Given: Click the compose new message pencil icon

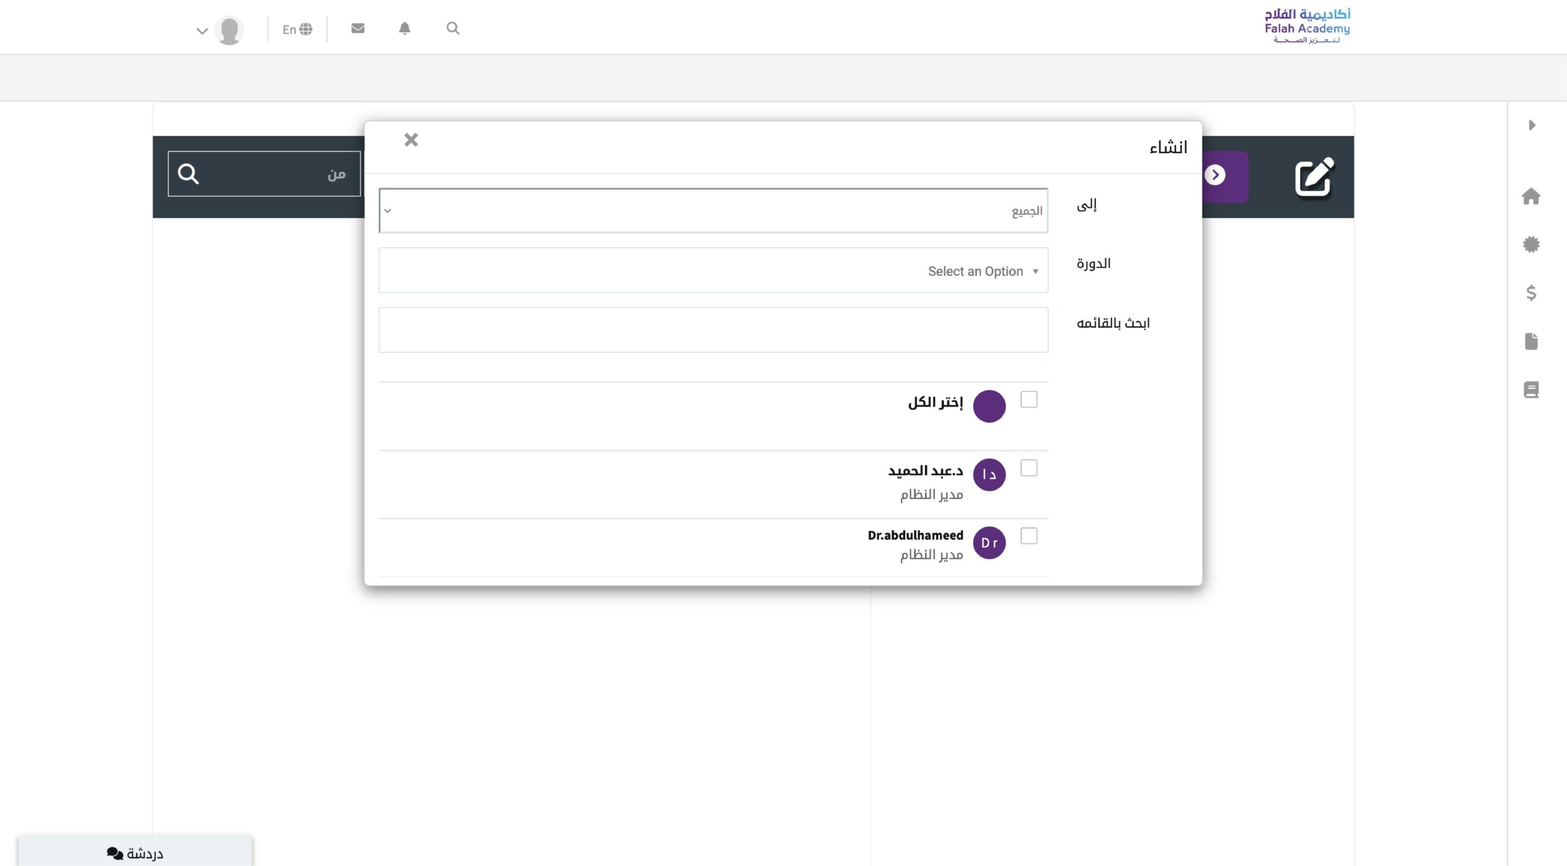Looking at the screenshot, I should pyautogui.click(x=1314, y=177).
